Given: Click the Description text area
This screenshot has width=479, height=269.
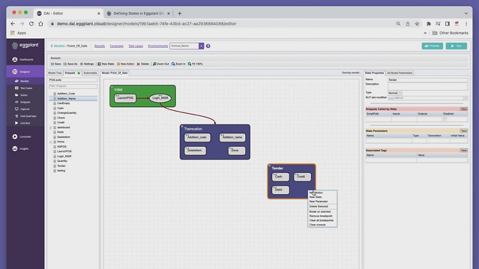Looking at the screenshot, I should [x=428, y=86].
